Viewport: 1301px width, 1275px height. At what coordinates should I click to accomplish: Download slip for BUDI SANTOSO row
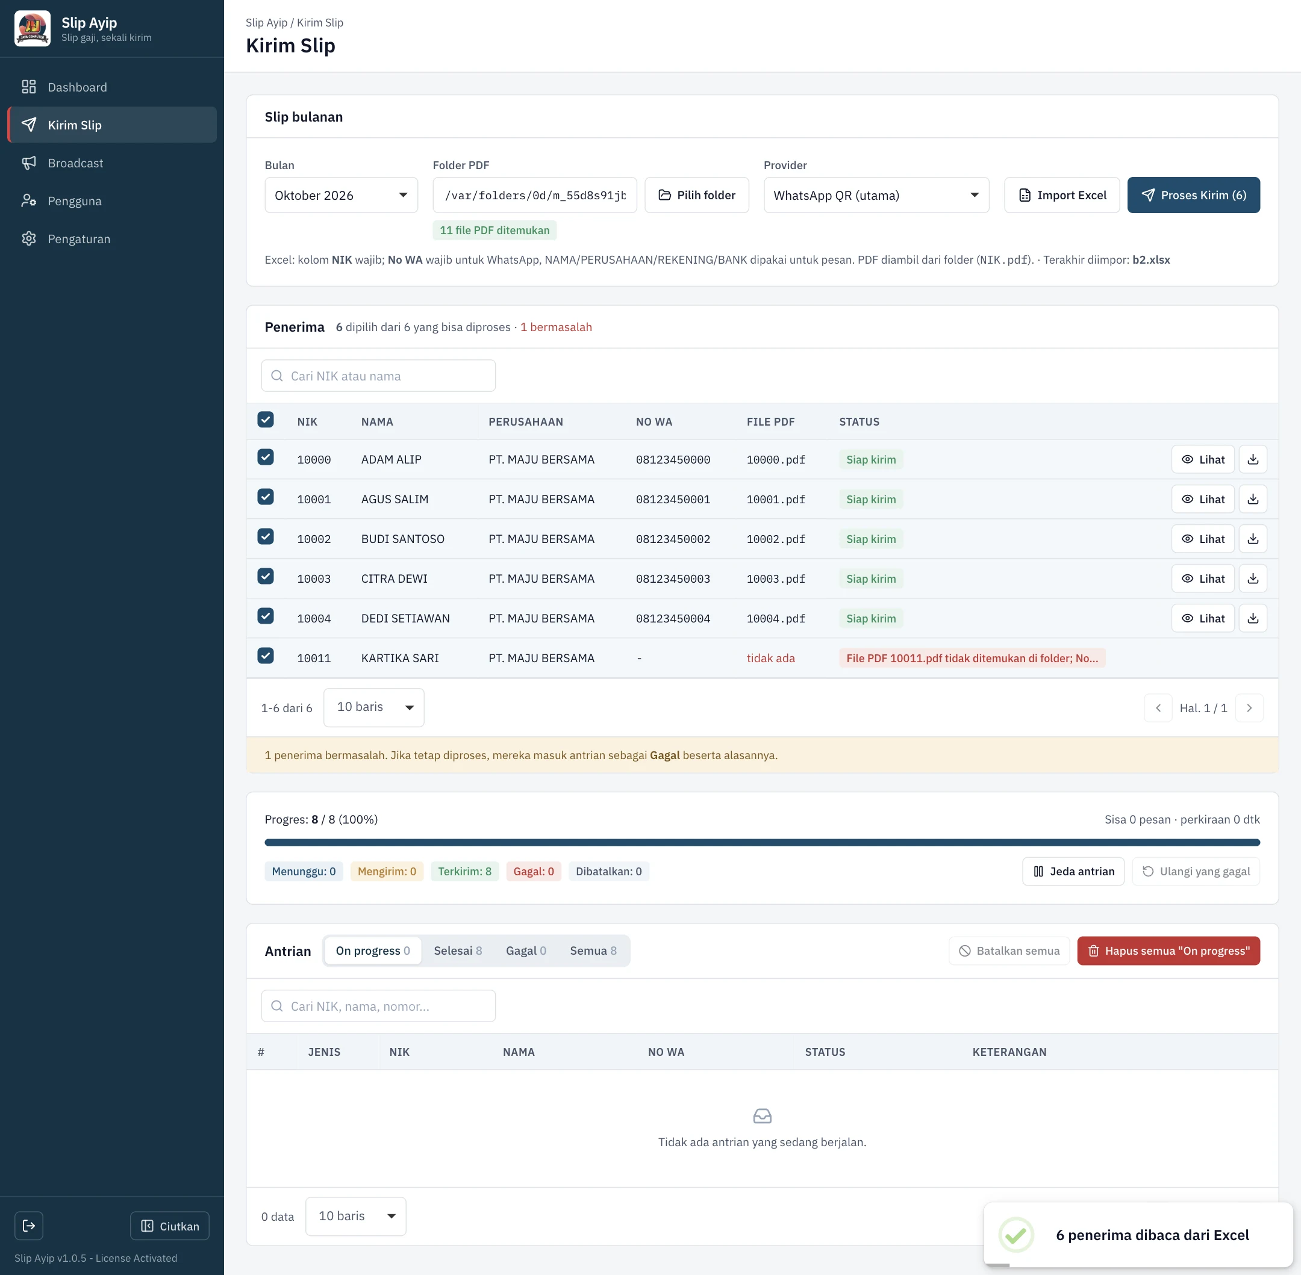click(x=1253, y=539)
